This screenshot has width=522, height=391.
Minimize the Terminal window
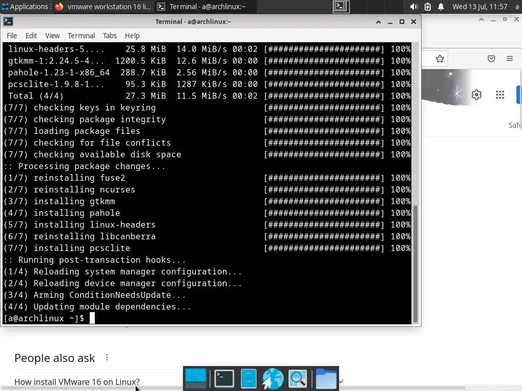tap(390, 22)
